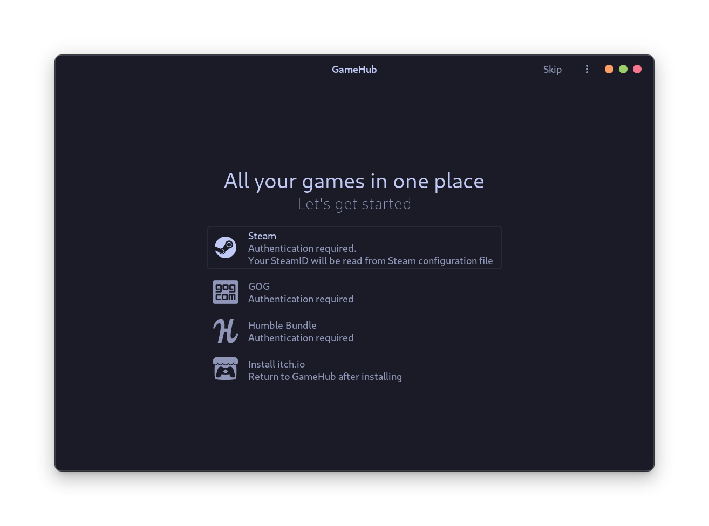Click the 'Let's get started' subtitle

[354, 204]
